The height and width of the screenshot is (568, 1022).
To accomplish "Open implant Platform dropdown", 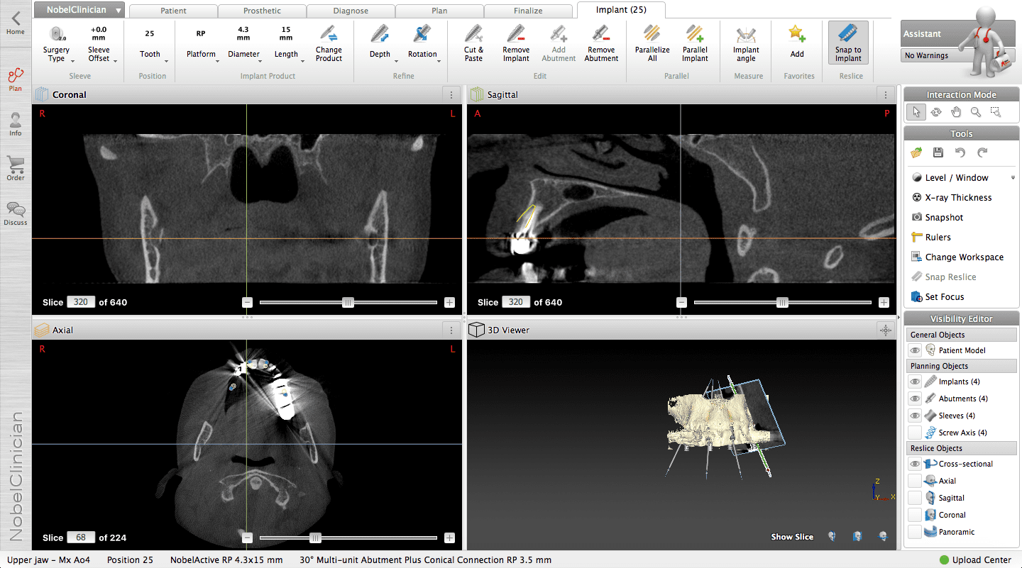I will pos(201,44).
